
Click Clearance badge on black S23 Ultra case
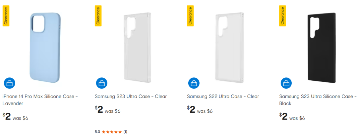pyautogui.click(x=282, y=16)
